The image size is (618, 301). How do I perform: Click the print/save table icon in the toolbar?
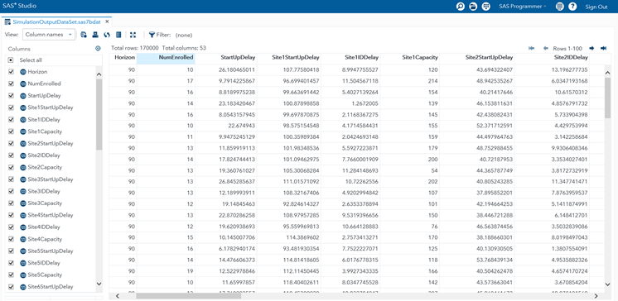(x=95, y=35)
